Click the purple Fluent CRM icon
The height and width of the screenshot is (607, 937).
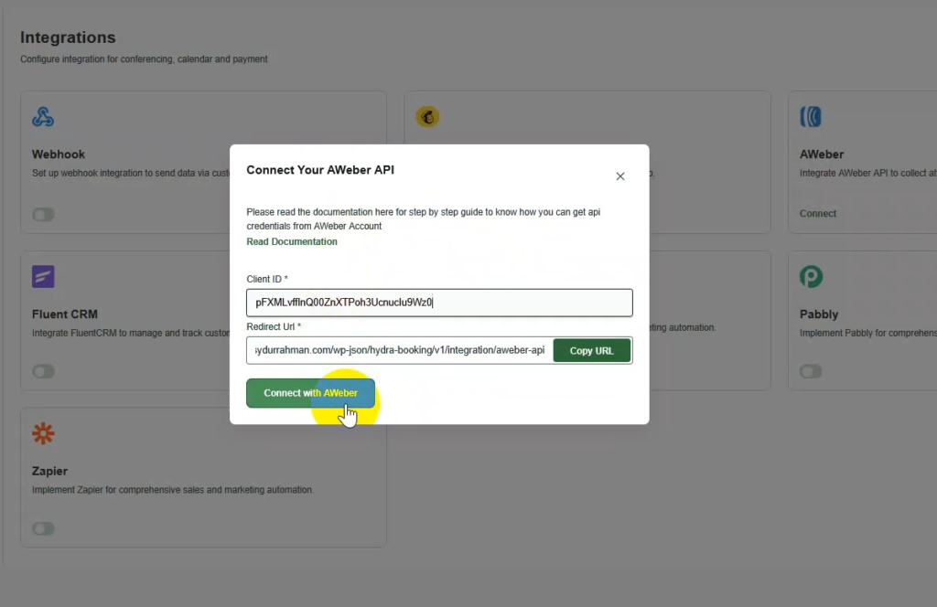coord(43,276)
